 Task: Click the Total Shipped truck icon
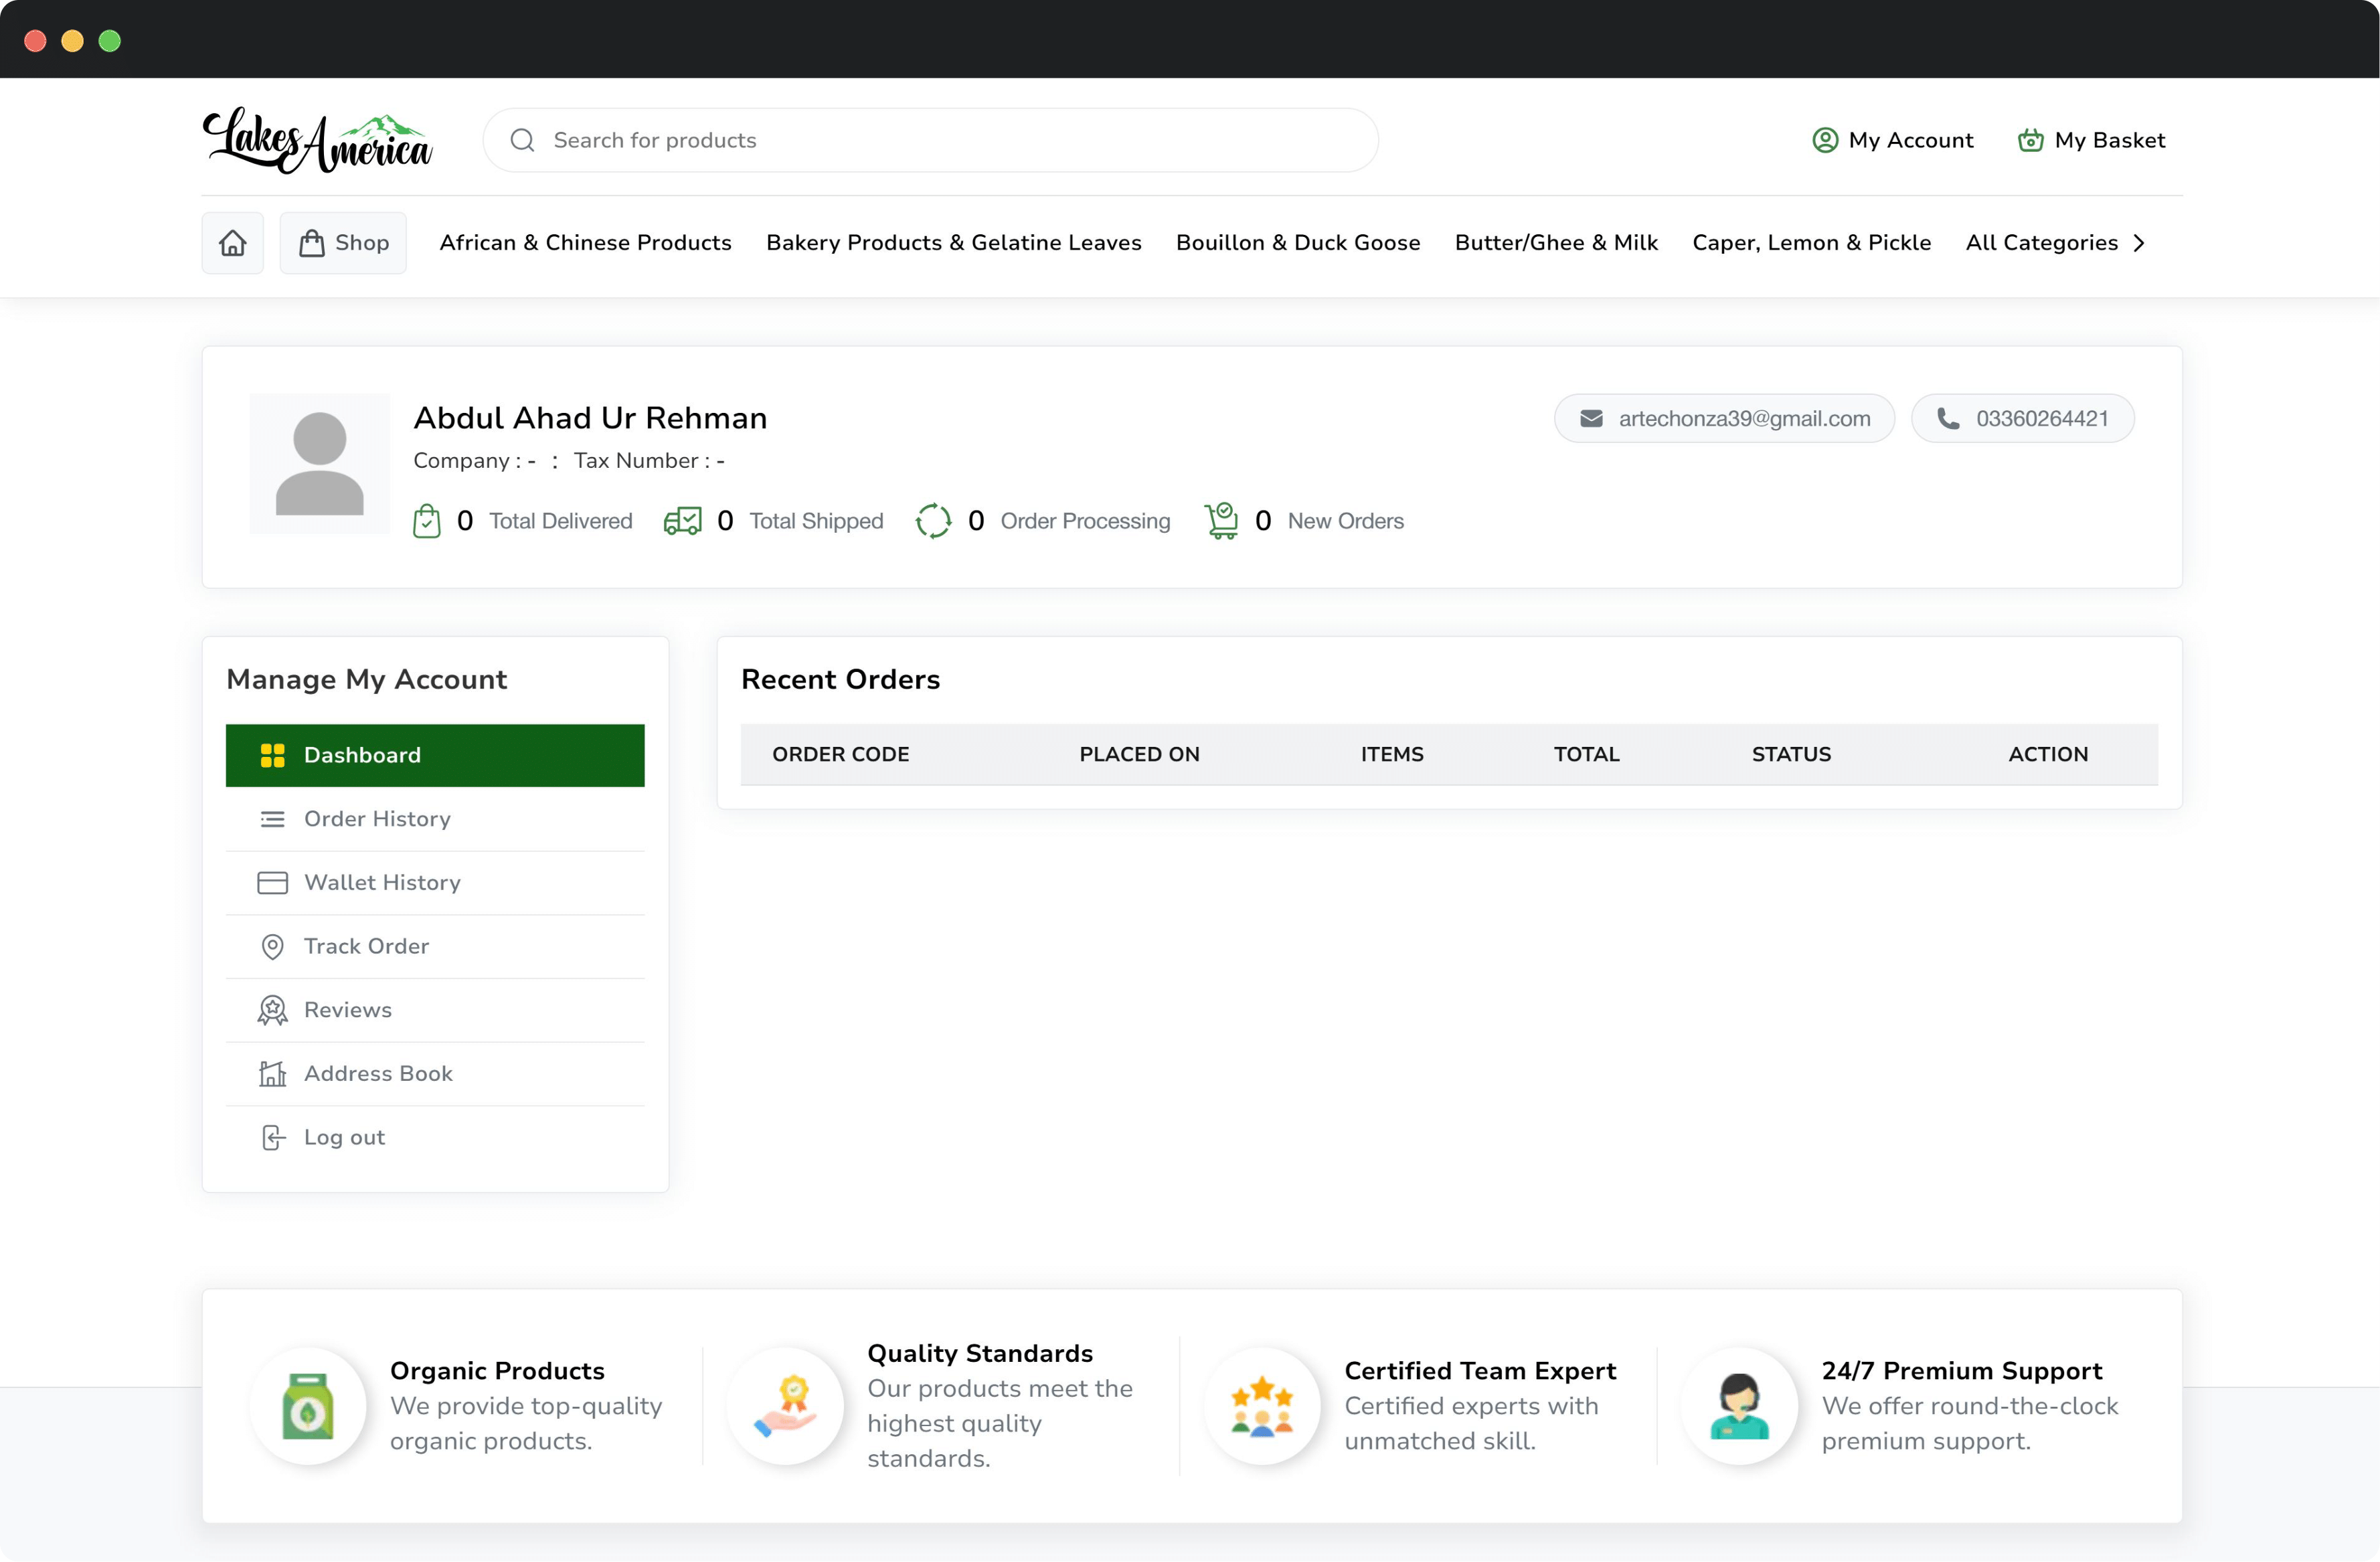(683, 521)
